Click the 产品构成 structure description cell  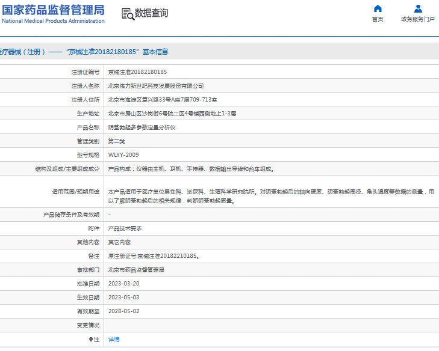[x=191, y=169]
